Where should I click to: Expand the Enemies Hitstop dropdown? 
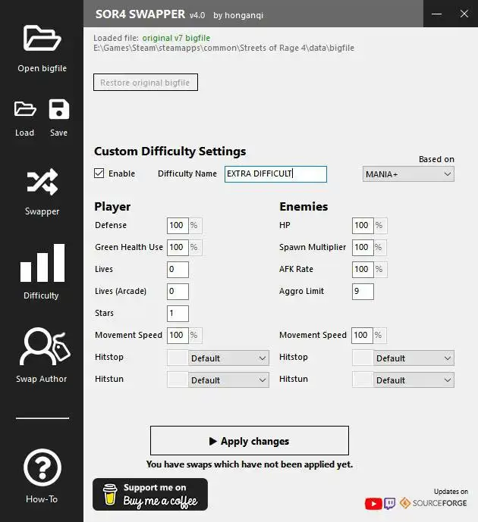tap(414, 358)
